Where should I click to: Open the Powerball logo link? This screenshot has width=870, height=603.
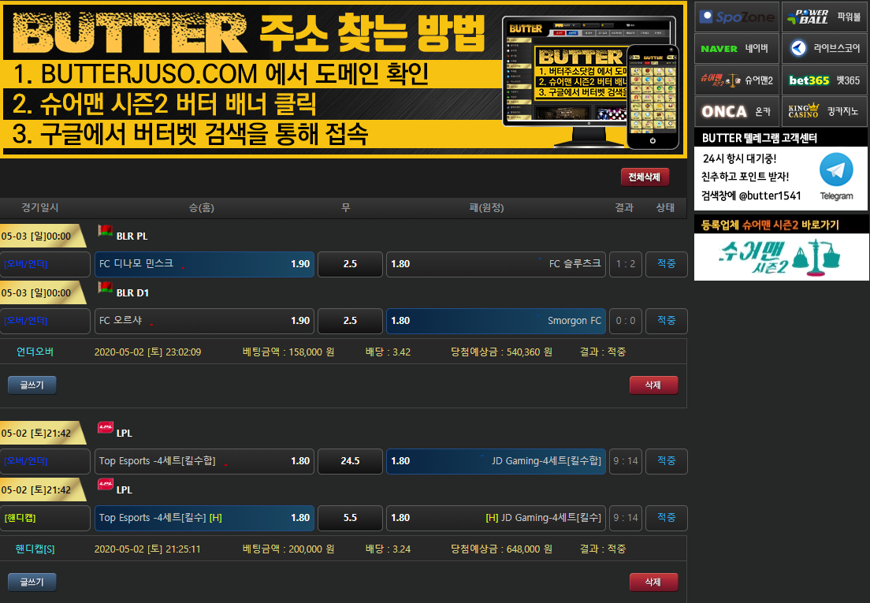809,17
